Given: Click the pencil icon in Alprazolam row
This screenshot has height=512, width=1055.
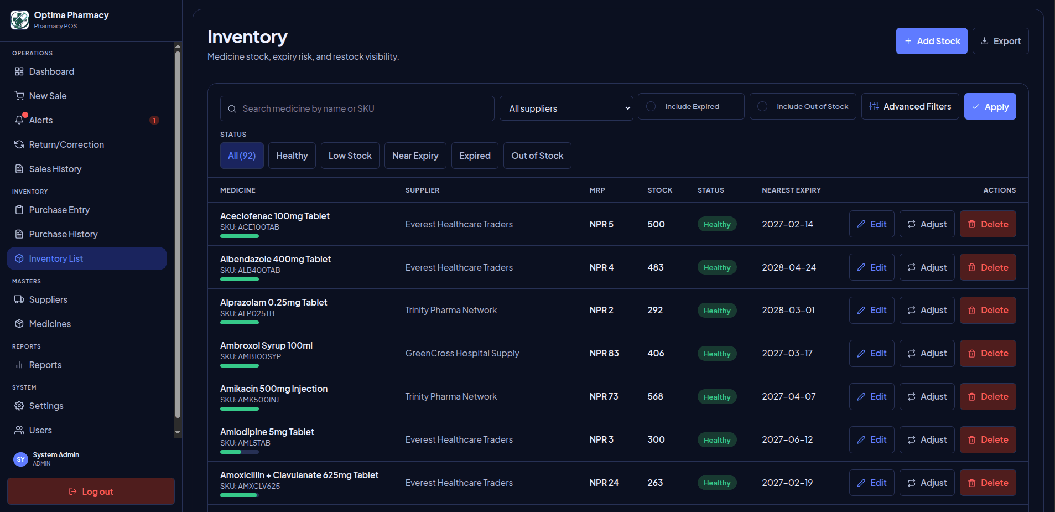Looking at the screenshot, I should pyautogui.click(x=861, y=311).
